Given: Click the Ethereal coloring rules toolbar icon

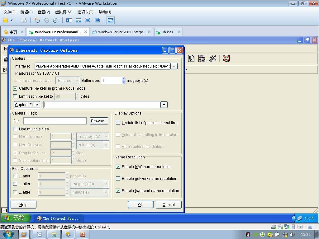Looking at the screenshot, I should [x=202, y=58].
